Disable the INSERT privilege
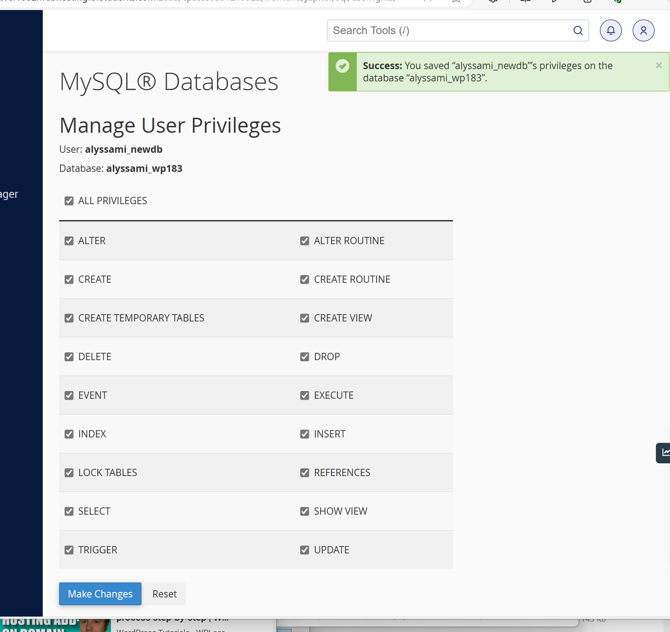 click(x=305, y=434)
